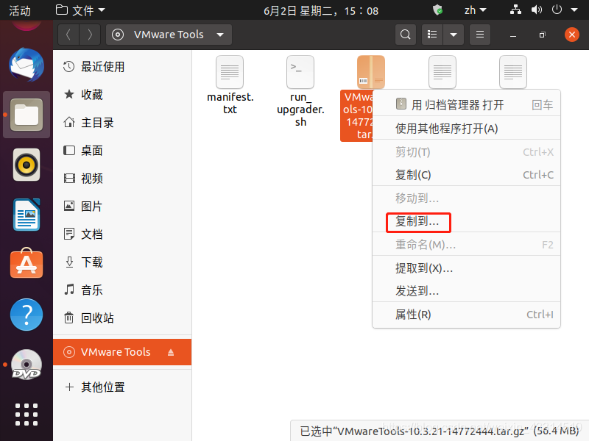Viewport: 589px width, 441px height.
Task: Click the disabled 重命名(M)… entry
Action: coord(466,245)
